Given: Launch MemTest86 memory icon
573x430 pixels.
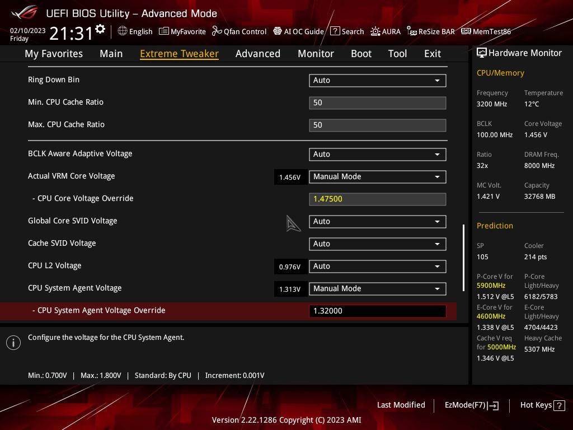Looking at the screenshot, I should pyautogui.click(x=466, y=31).
